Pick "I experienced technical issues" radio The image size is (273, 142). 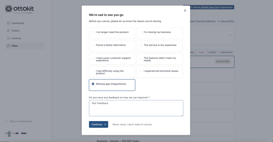[141, 71]
